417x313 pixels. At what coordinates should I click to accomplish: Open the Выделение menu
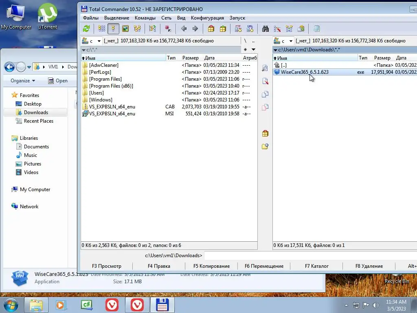117,18
